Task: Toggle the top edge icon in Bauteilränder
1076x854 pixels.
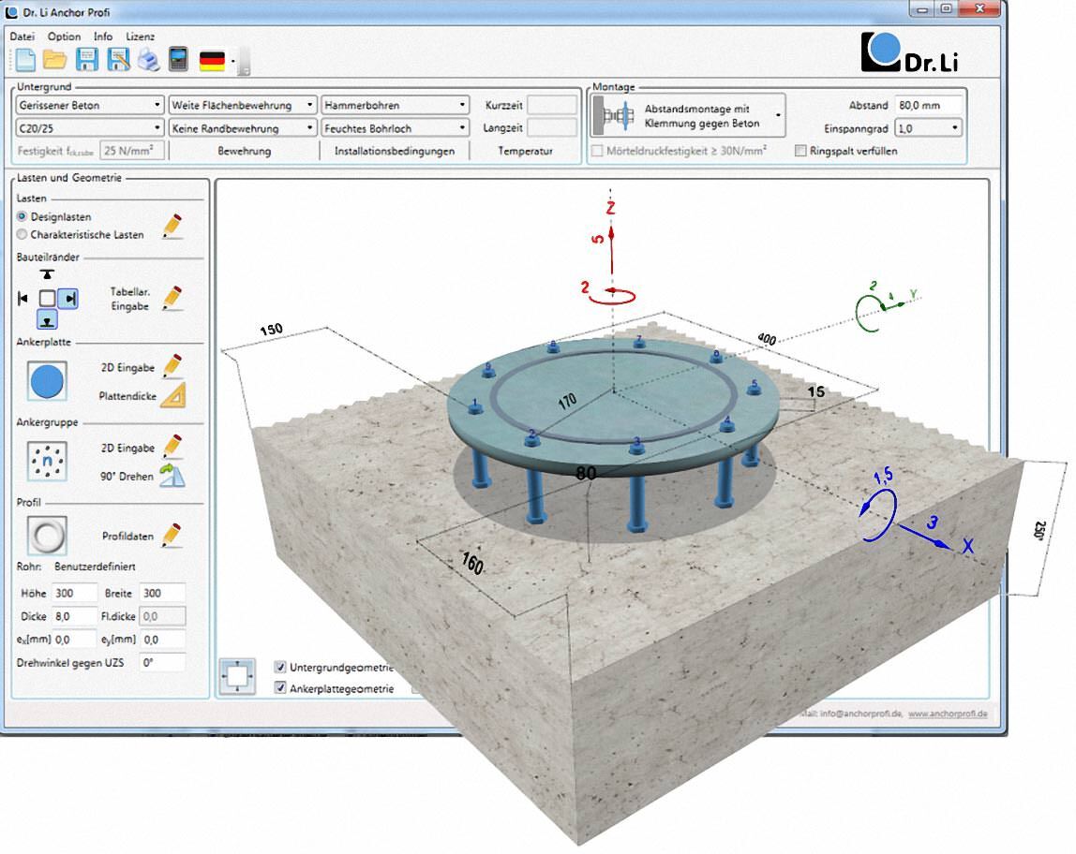Action: click(x=47, y=275)
